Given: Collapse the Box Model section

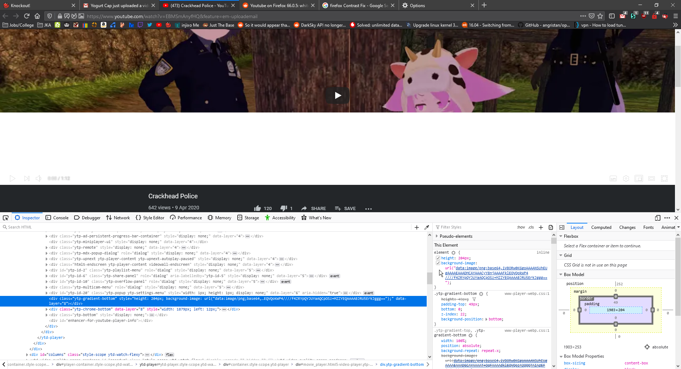Looking at the screenshot, I should [x=561, y=275].
